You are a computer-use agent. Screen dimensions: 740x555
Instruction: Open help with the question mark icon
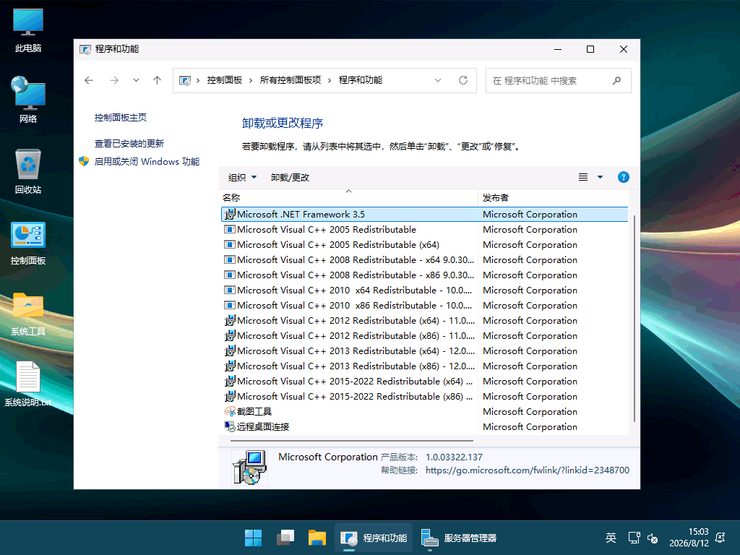[x=624, y=177]
